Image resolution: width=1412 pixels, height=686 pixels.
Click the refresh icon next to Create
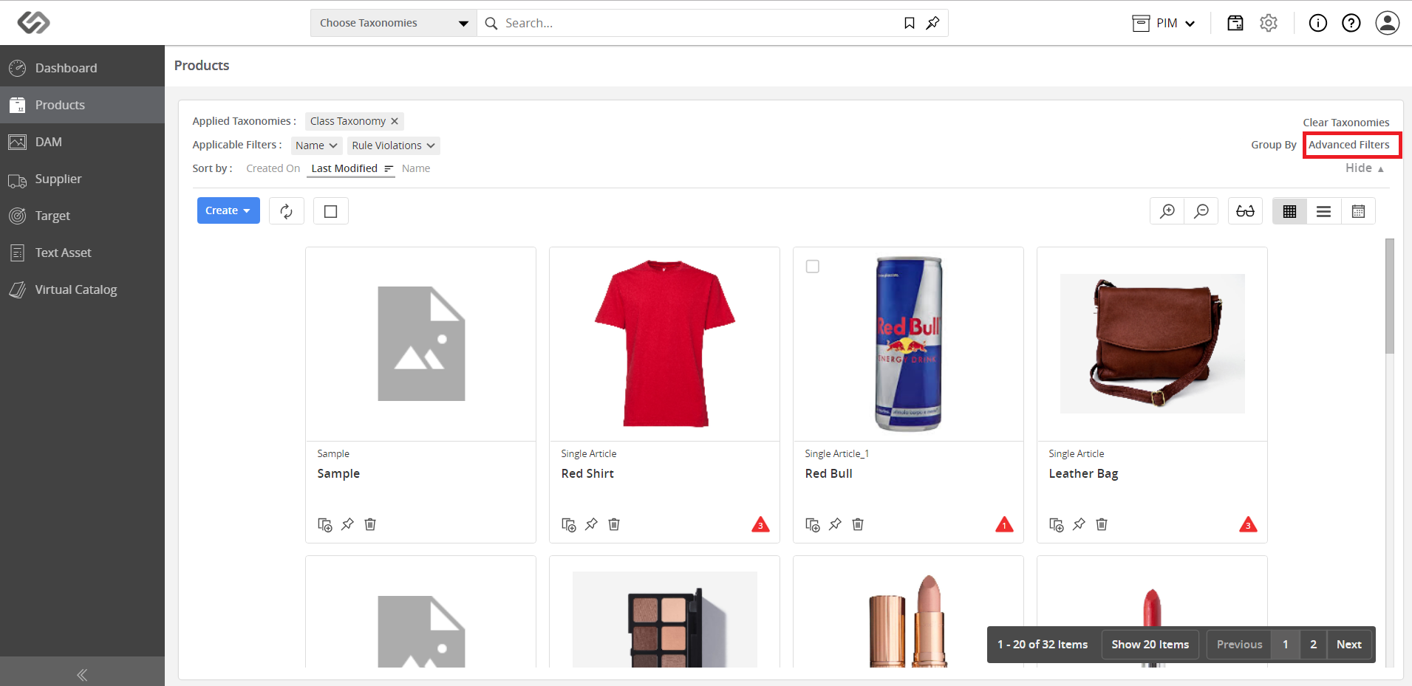(x=287, y=211)
